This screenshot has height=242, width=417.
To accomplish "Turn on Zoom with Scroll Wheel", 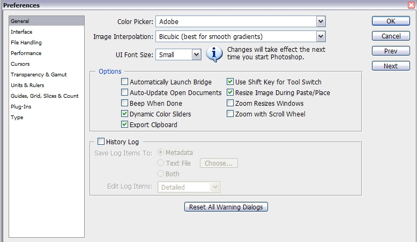I will coord(230,114).
